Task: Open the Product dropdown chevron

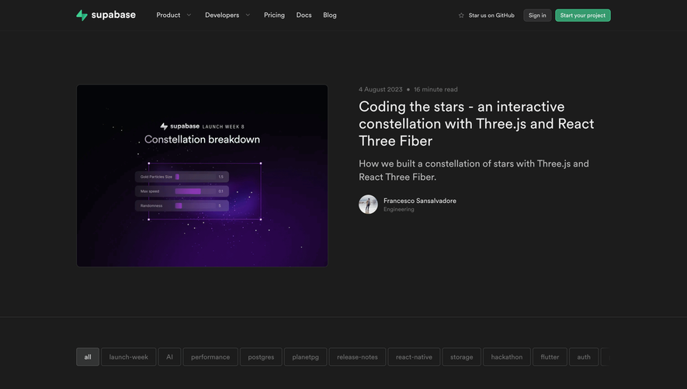Action: click(189, 15)
